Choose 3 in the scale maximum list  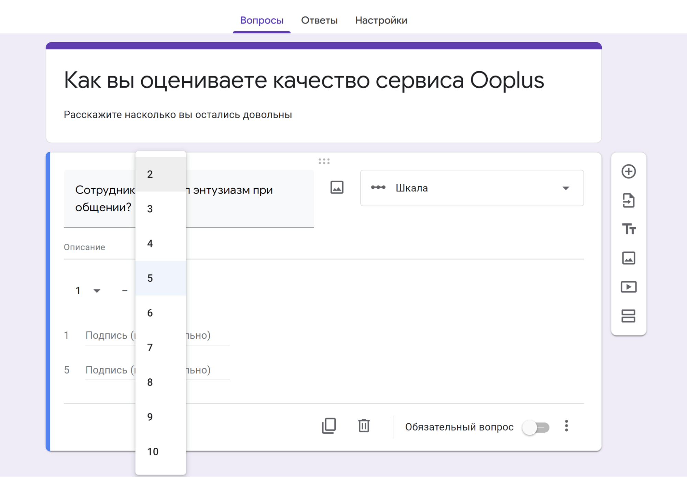(x=161, y=209)
